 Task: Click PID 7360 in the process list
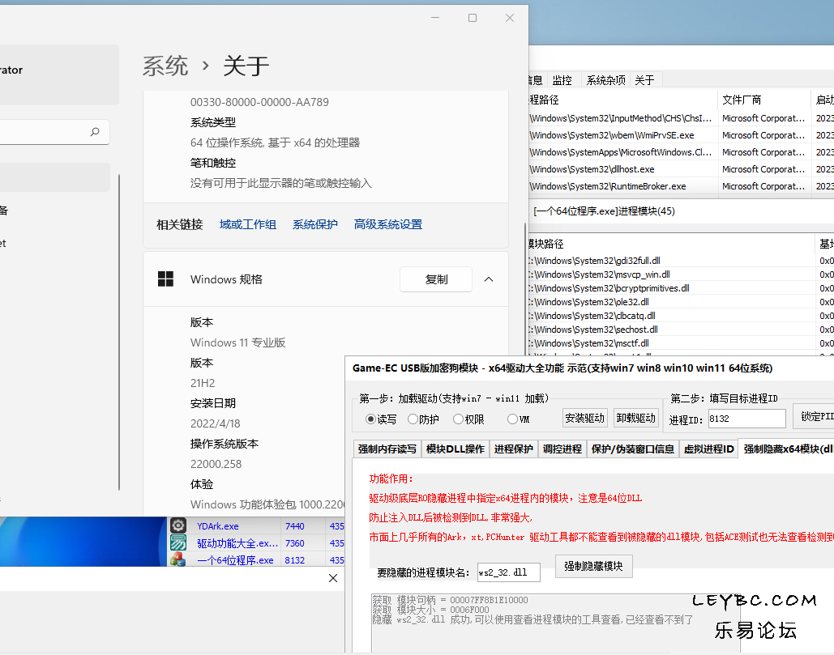click(x=295, y=543)
